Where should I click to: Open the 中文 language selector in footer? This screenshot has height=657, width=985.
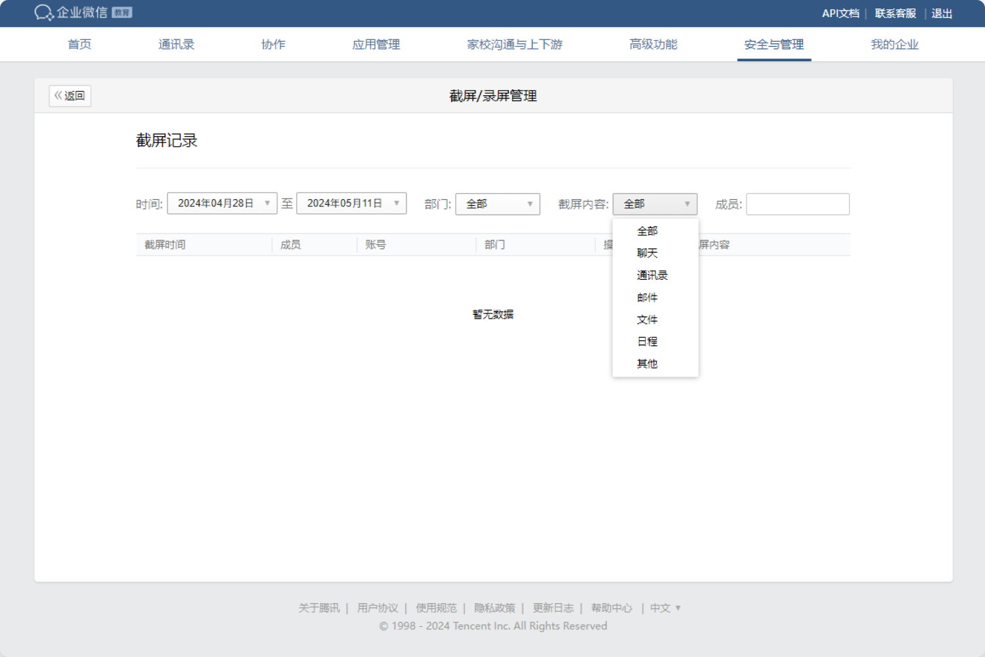point(665,608)
